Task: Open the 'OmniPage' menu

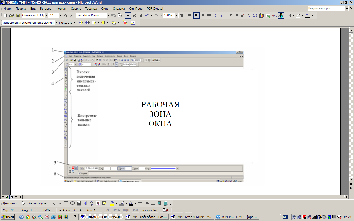Action: [136, 9]
